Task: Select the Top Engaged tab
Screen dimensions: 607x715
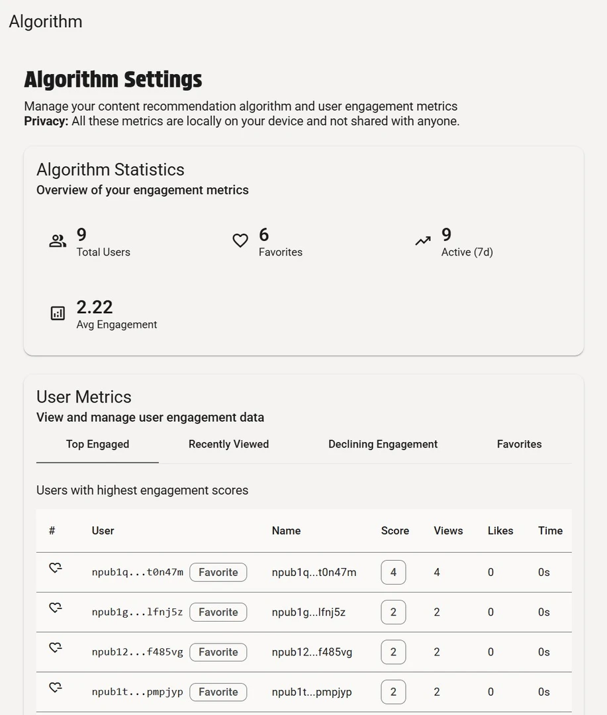Action: (x=97, y=444)
